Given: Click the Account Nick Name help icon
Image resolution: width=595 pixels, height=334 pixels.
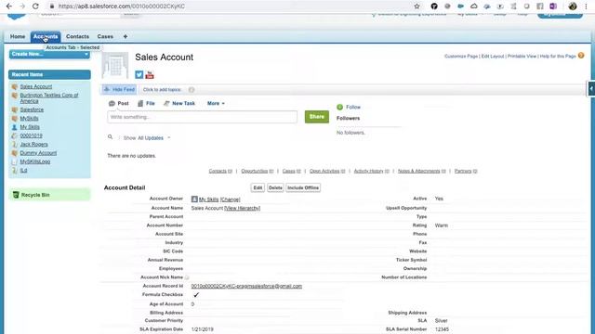Looking at the screenshot, I should pyautogui.click(x=187, y=277).
